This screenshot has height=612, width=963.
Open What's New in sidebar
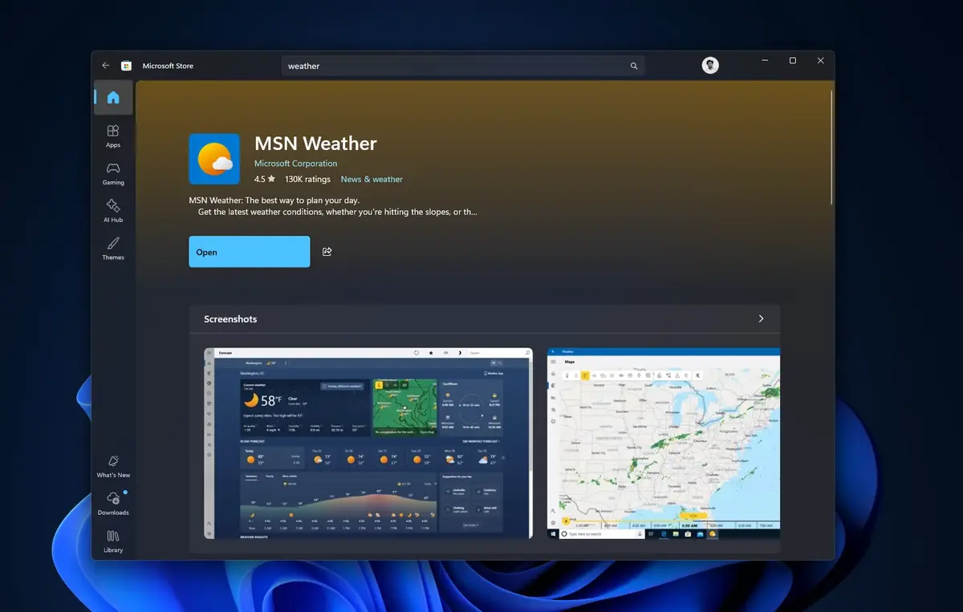pos(113,466)
